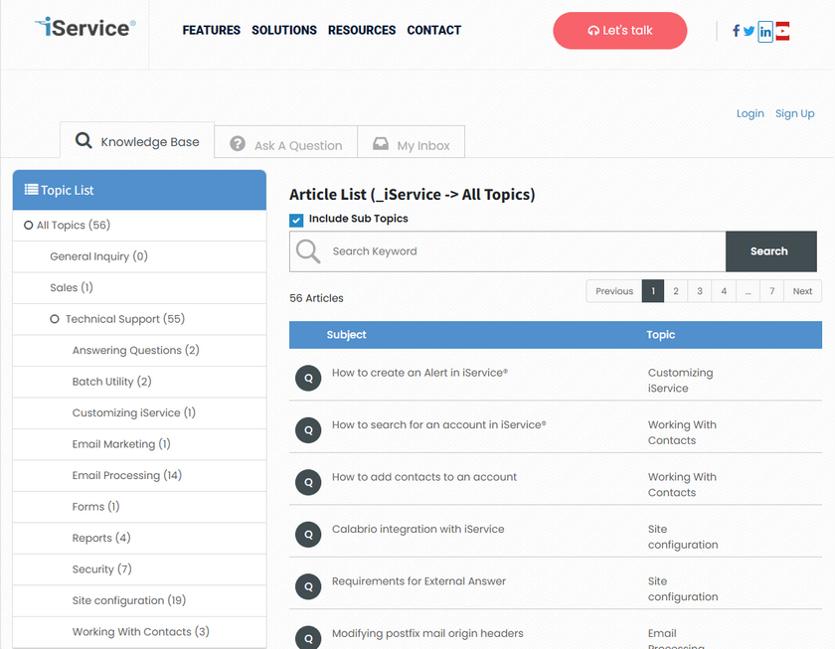This screenshot has width=835, height=649.
Task: Click the '56 Articles' count text
Action: tap(316, 299)
